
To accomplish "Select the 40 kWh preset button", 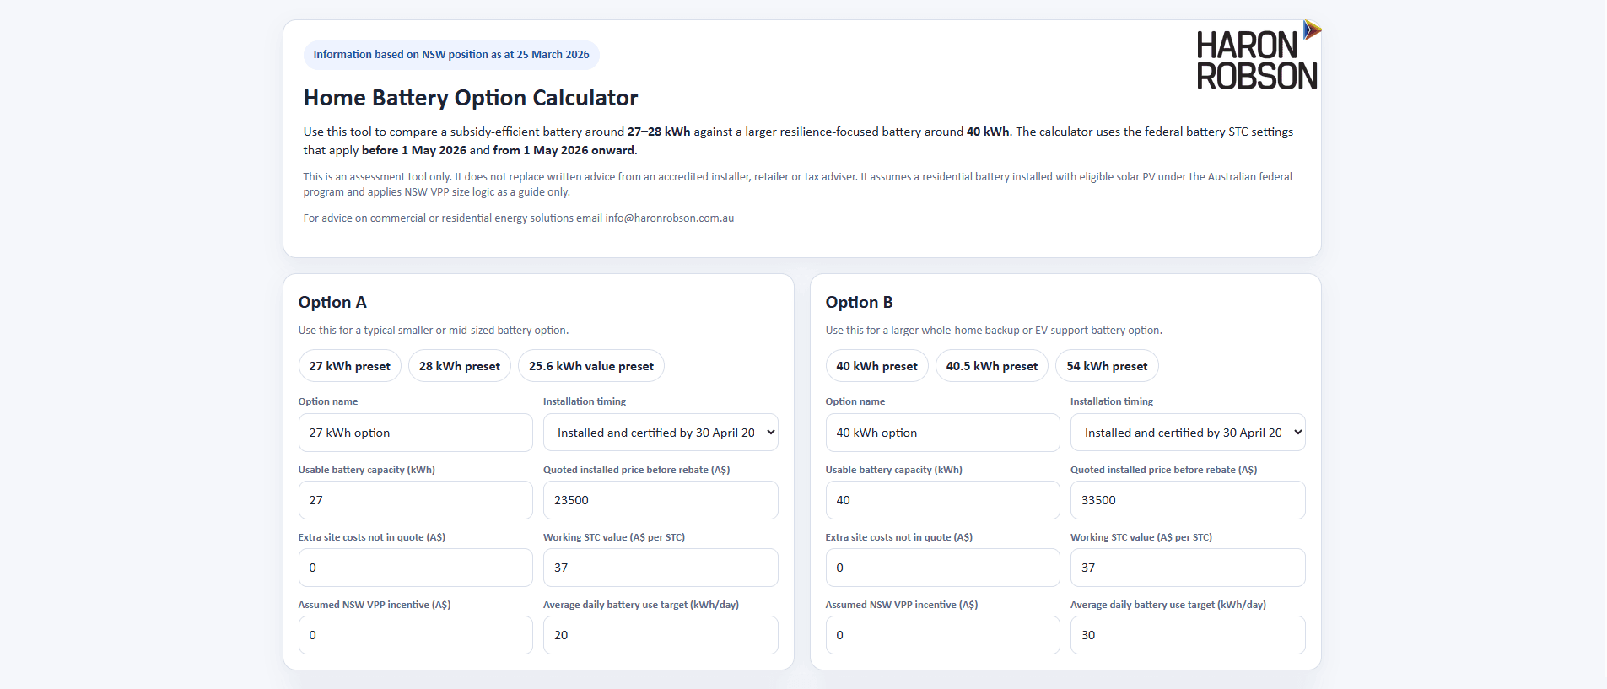I will click(x=876, y=366).
